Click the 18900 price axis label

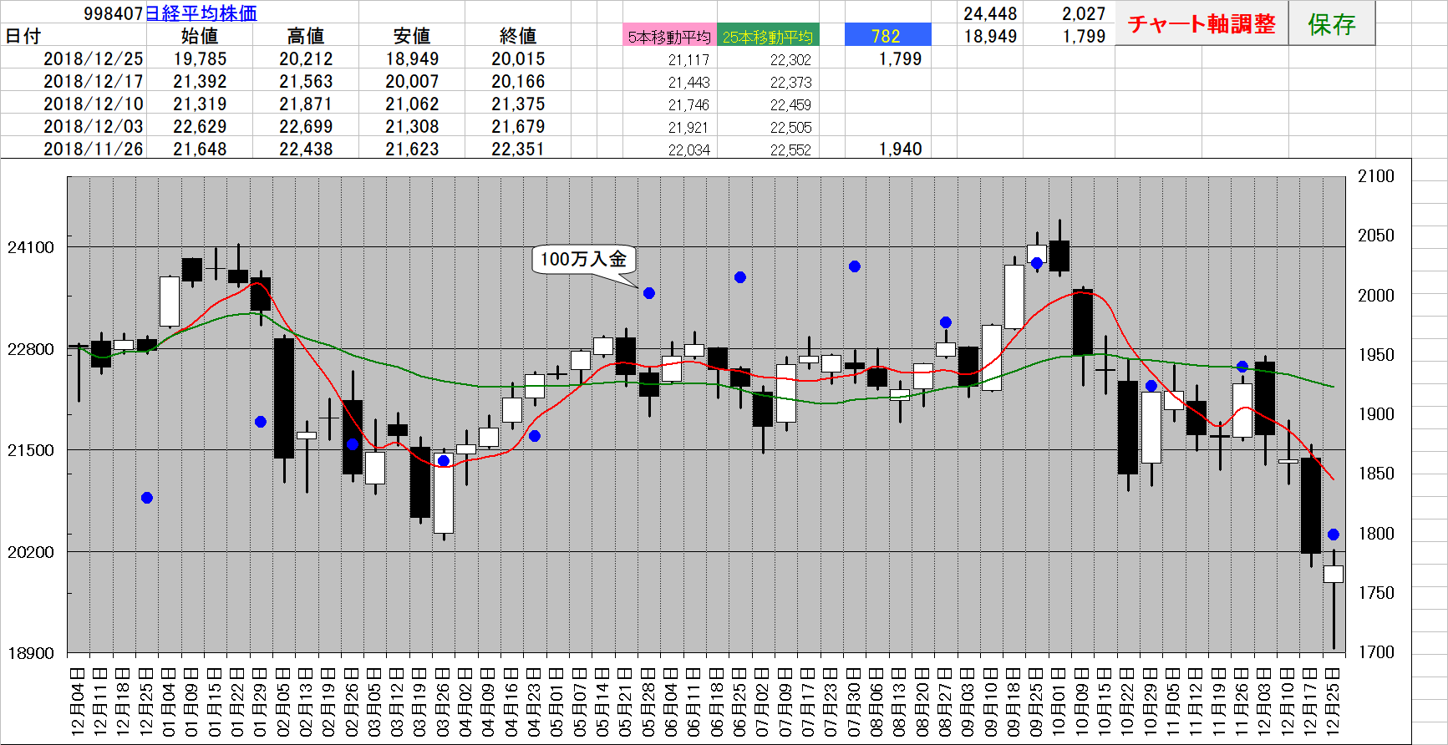coord(31,653)
